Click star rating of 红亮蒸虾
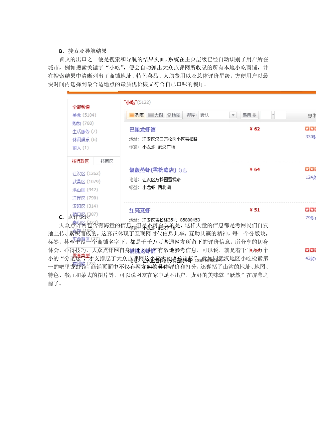Image resolution: width=316 pixels, height=448 pixels. (311, 210)
